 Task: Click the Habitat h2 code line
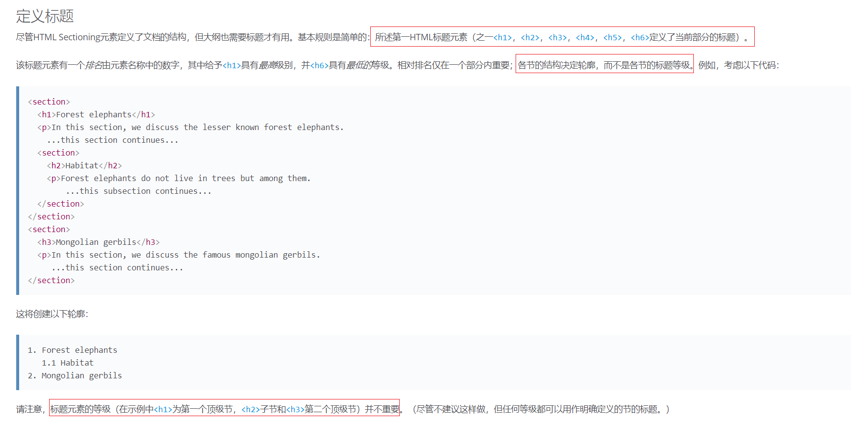[x=84, y=165]
